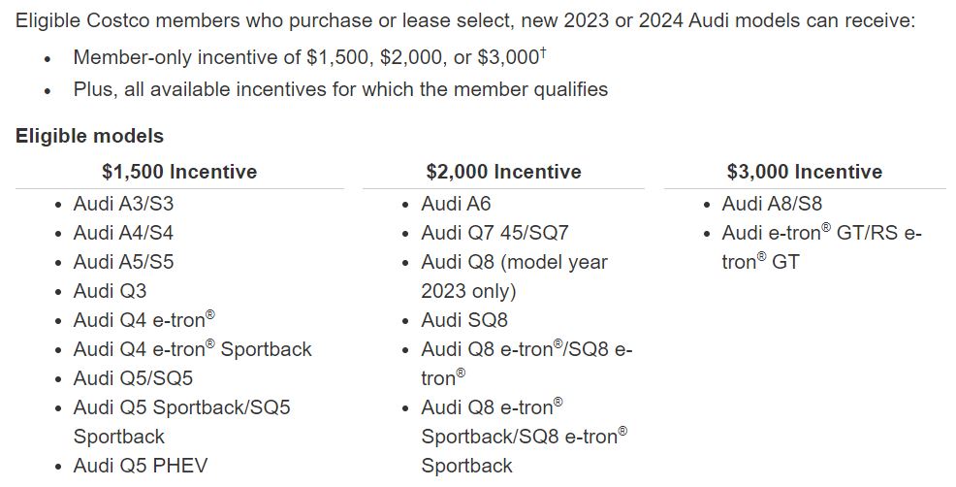The width and height of the screenshot is (956, 487).
Task: Click the Audi Q5 PHEV entry
Action: (141, 466)
